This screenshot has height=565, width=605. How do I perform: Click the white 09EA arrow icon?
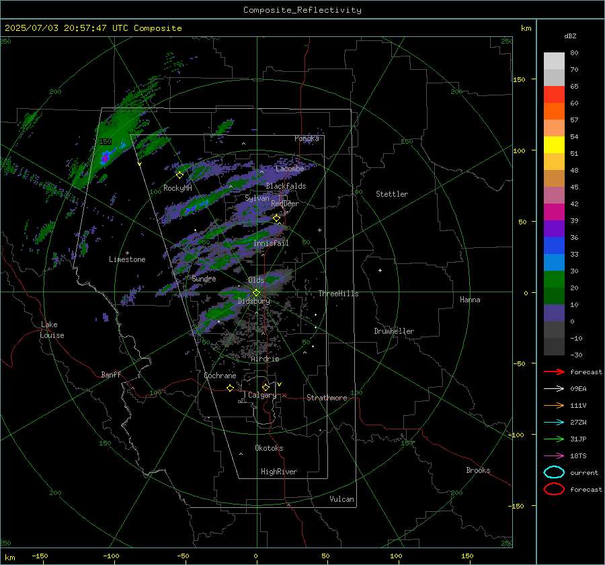point(554,389)
